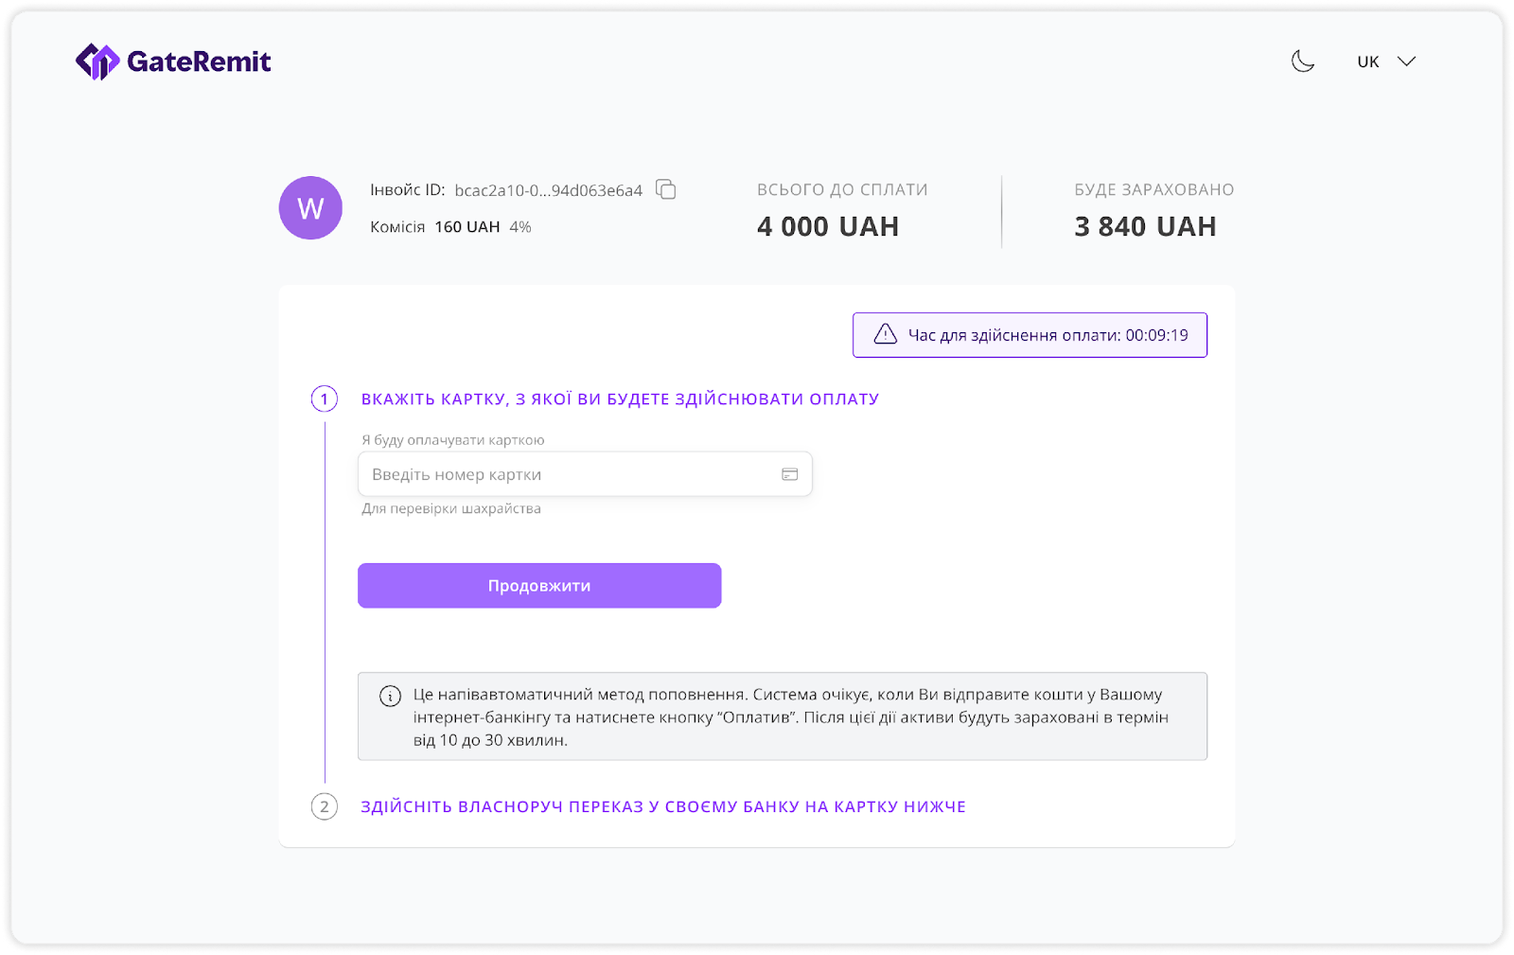This screenshot has height=955, width=1514.
Task: Click the invoice ID text bcac2a10-0...94d063e6a4
Action: tap(548, 190)
